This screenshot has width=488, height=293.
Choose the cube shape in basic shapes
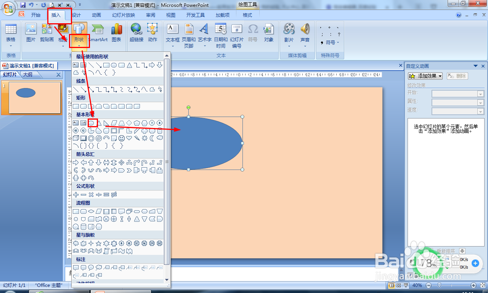coord(76,138)
